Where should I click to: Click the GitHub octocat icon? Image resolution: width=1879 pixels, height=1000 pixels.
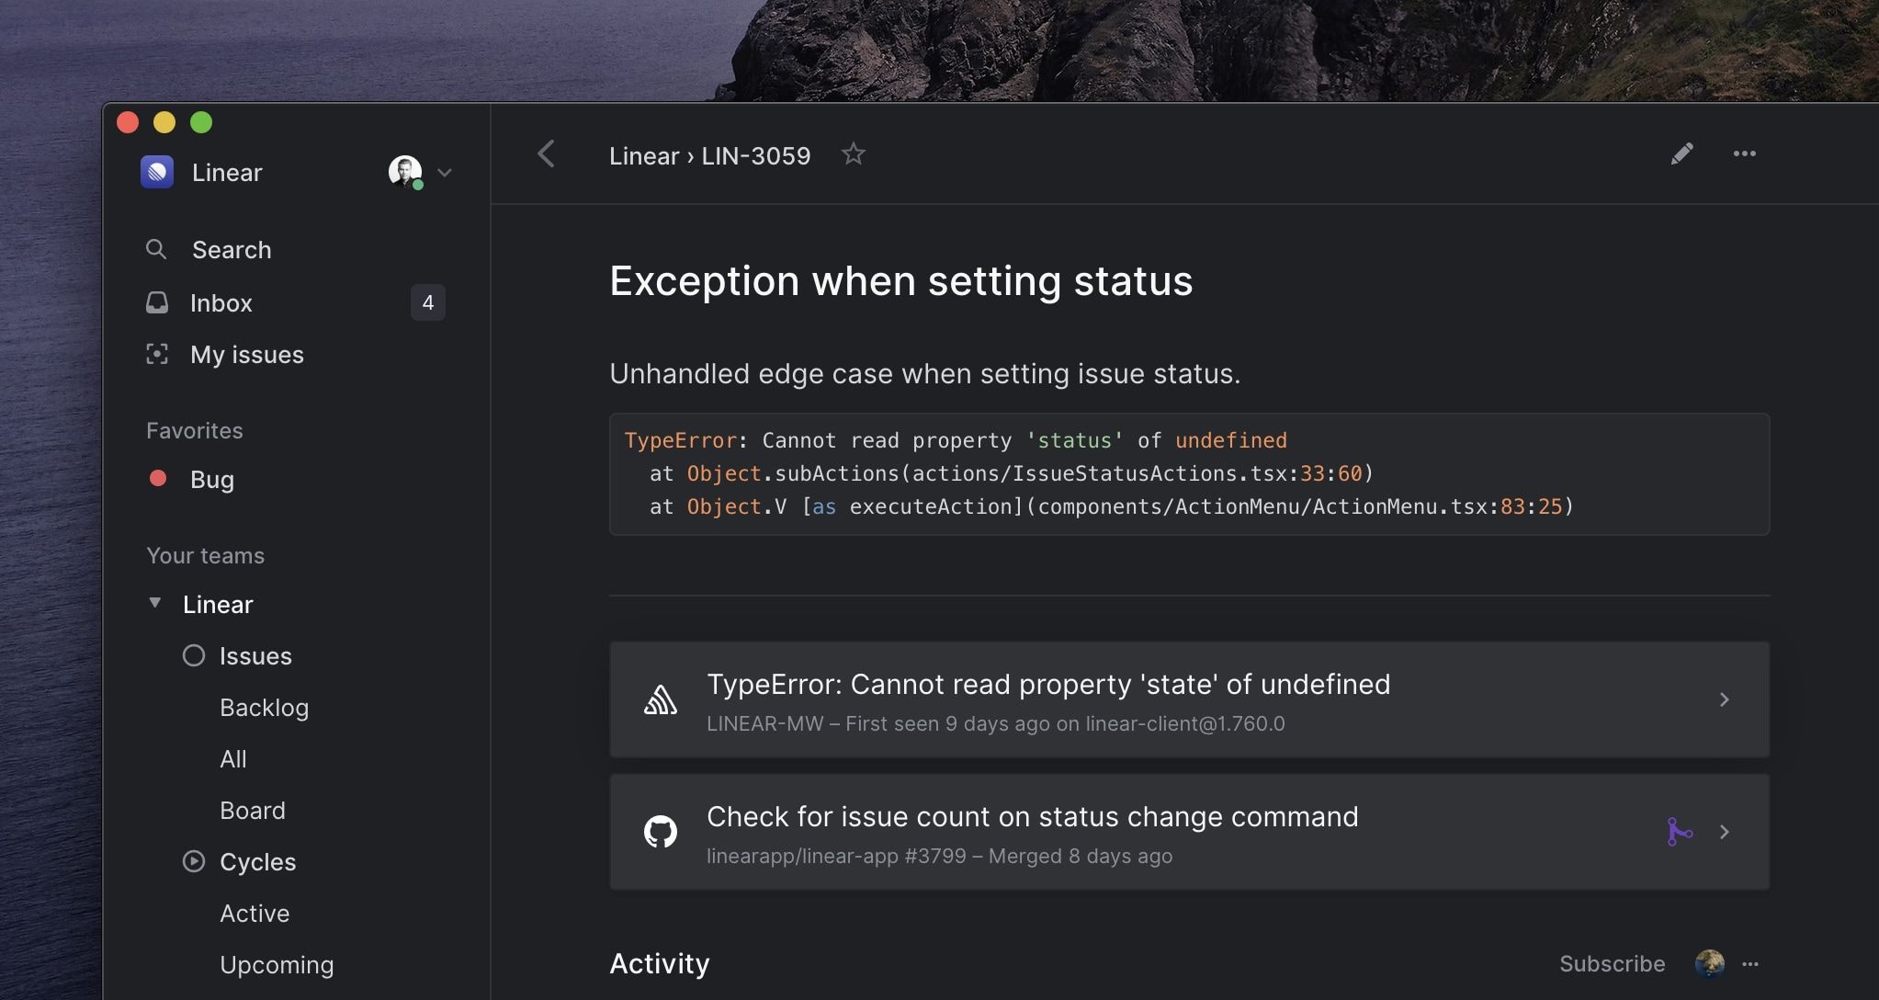tap(660, 832)
